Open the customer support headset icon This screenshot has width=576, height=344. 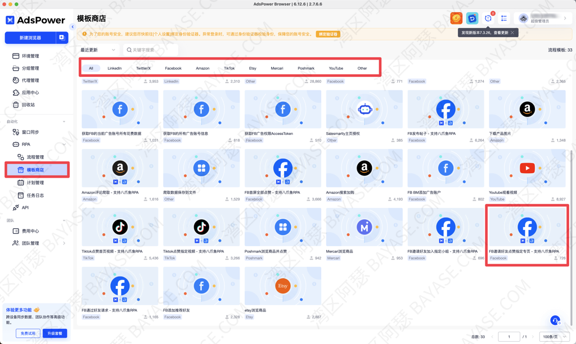[555, 320]
